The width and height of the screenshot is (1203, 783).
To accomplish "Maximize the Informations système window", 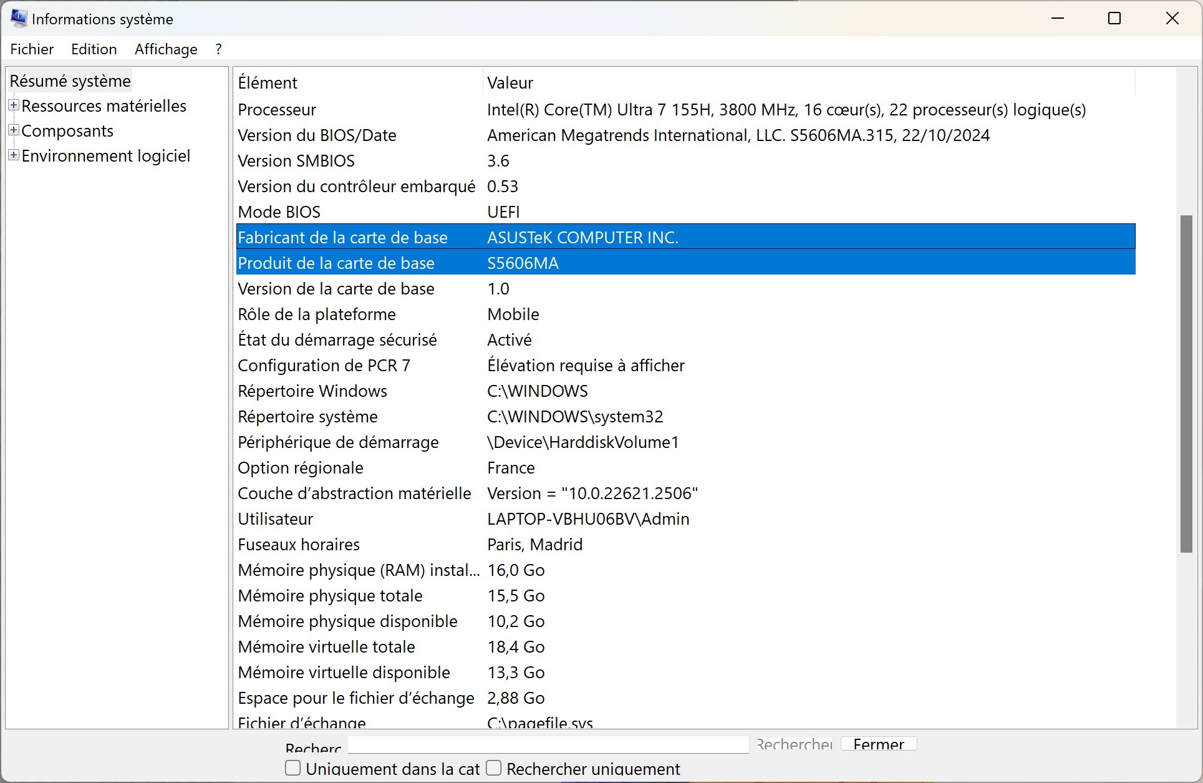I will point(1114,19).
